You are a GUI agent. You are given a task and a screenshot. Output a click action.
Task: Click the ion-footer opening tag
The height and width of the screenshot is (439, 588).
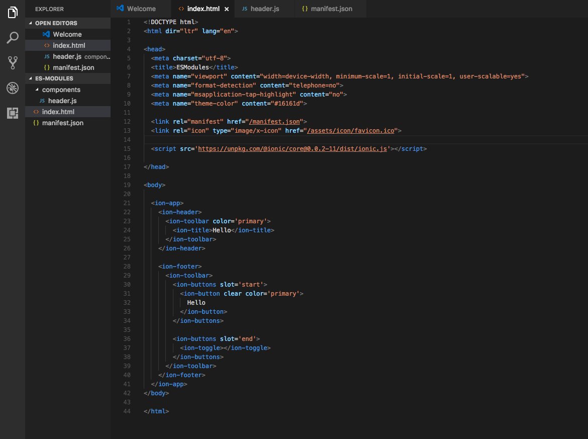point(180,267)
